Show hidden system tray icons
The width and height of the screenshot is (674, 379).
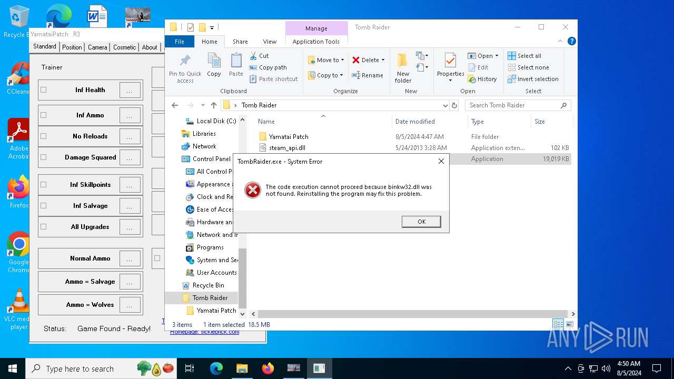(x=568, y=368)
